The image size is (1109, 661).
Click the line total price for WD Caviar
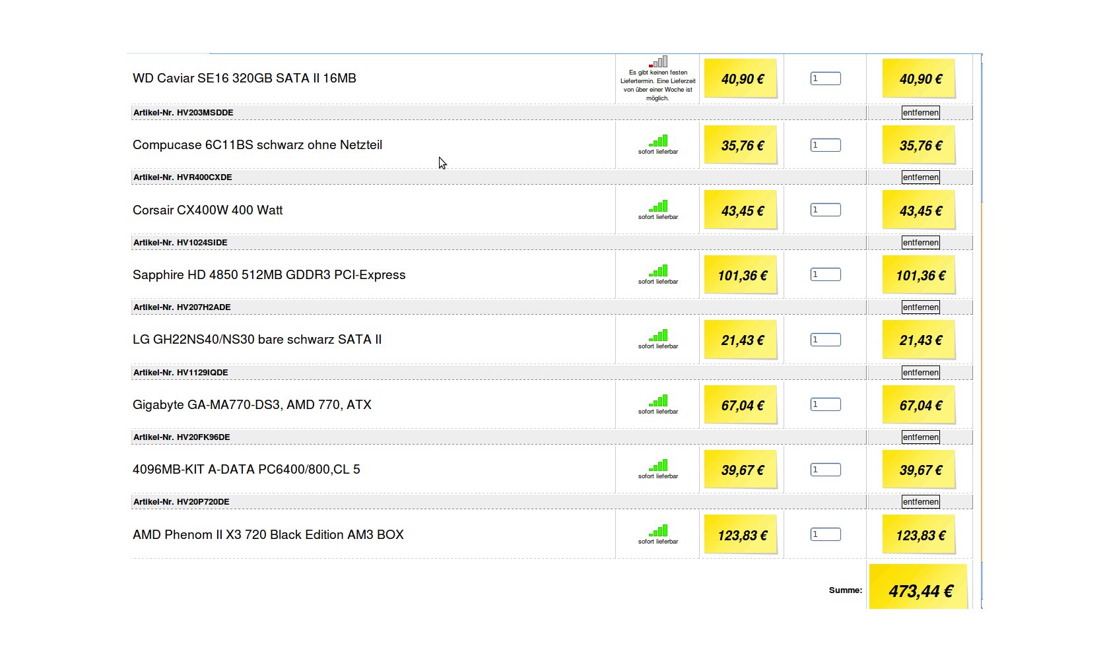coord(920,79)
